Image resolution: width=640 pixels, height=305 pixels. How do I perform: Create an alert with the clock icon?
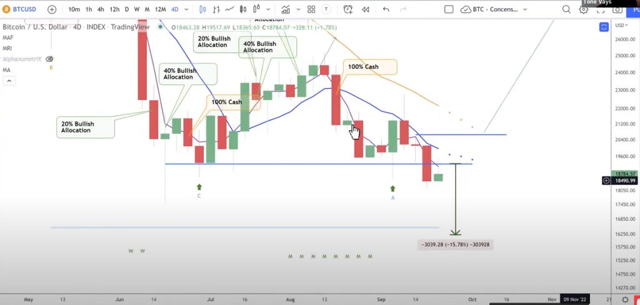[x=347, y=9]
